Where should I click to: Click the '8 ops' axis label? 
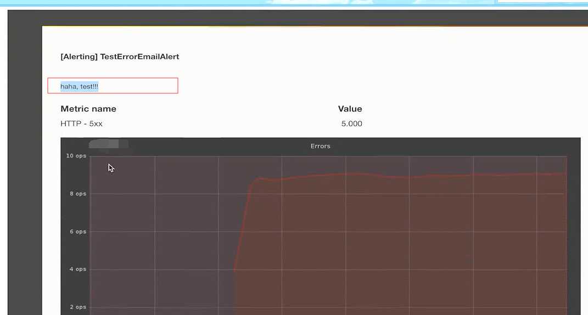click(78, 194)
